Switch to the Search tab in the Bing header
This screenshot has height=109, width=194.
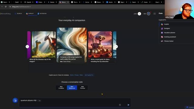click(x=18, y=14)
